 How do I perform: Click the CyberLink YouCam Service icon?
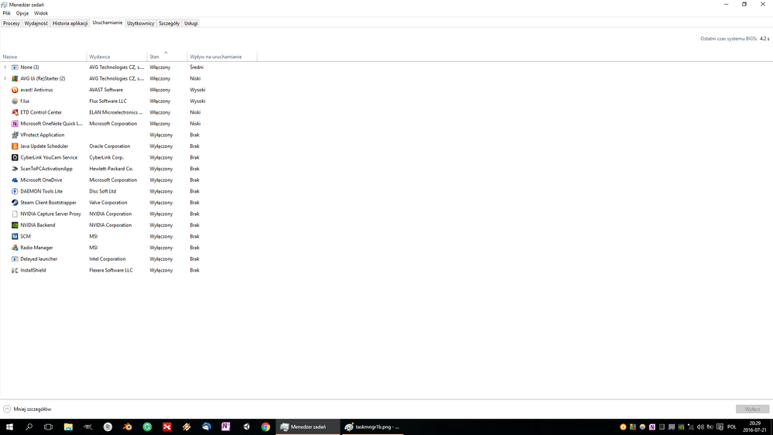pos(15,157)
